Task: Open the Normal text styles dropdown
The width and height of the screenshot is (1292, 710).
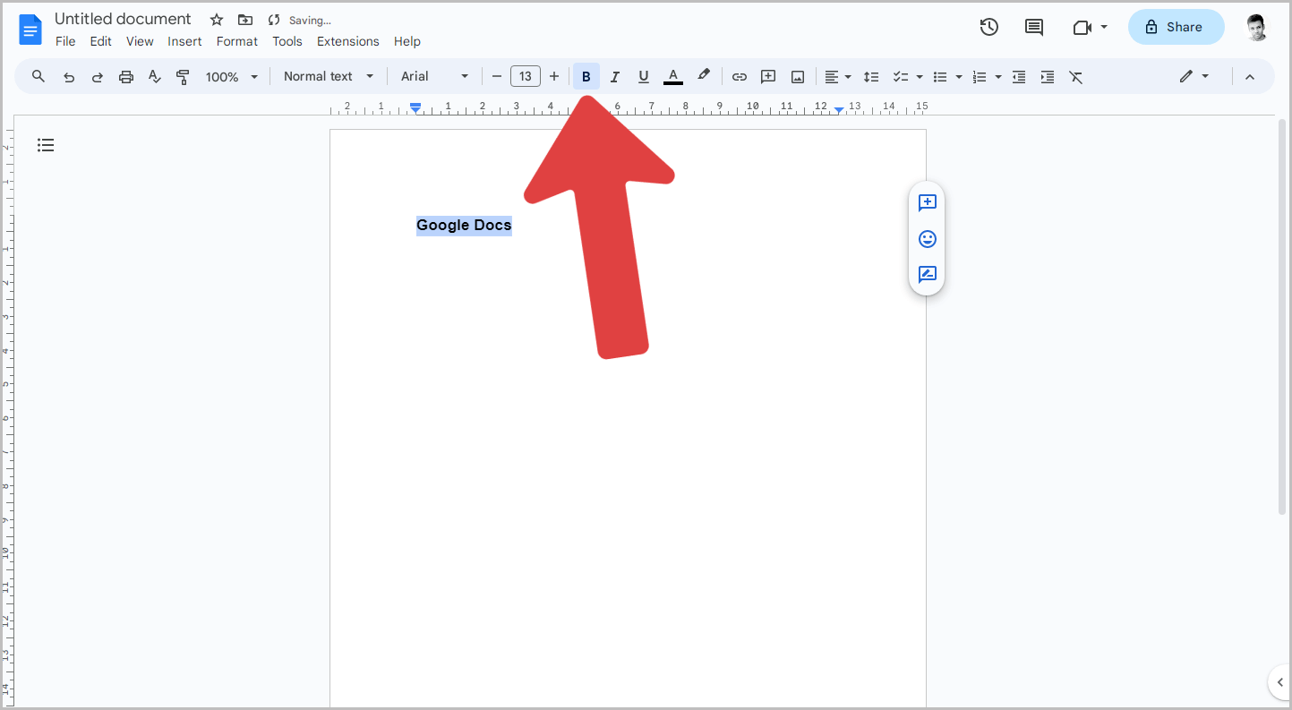Action: coord(329,76)
